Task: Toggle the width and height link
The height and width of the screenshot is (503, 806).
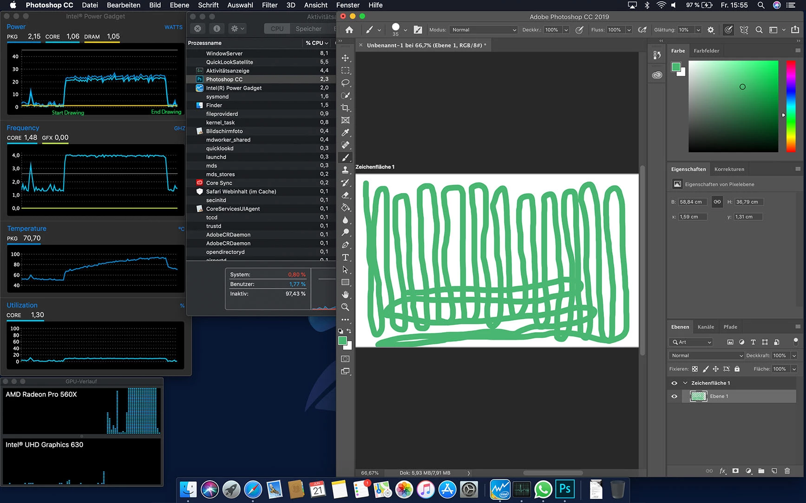Action: coord(717,202)
